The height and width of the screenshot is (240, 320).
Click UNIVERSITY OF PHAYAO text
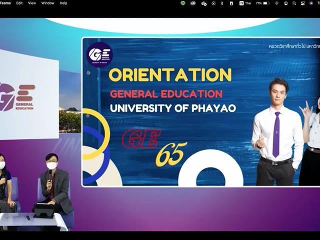tap(173, 108)
